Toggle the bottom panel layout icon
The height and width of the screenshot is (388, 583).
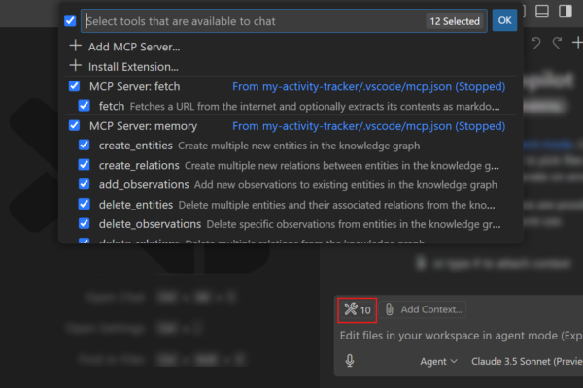click(x=542, y=11)
